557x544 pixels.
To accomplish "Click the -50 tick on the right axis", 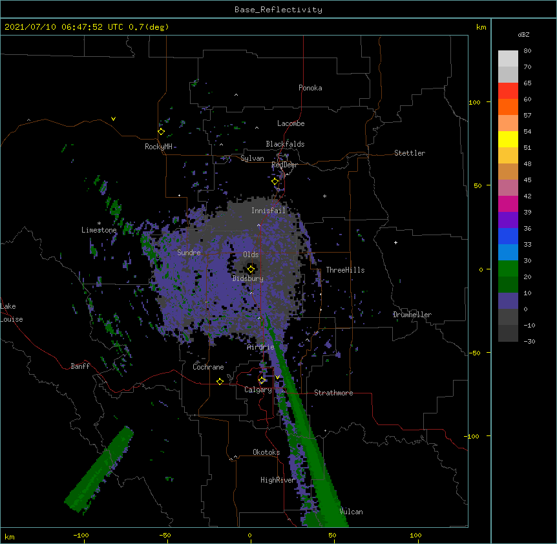I will (x=474, y=353).
